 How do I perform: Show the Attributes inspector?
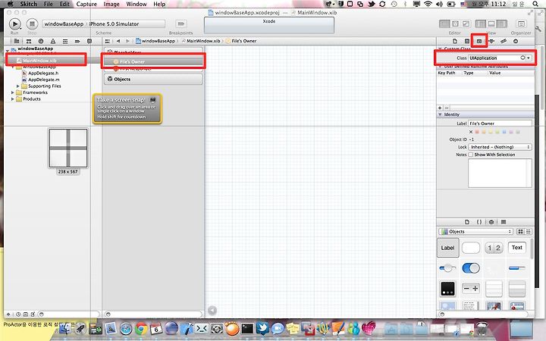point(491,41)
